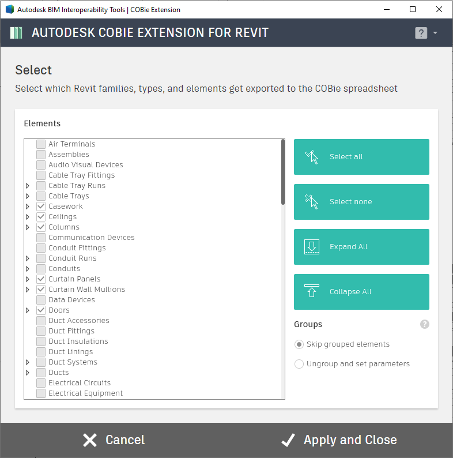Expand the Cable Tray Runs tree node
453x458 pixels.
point(28,186)
